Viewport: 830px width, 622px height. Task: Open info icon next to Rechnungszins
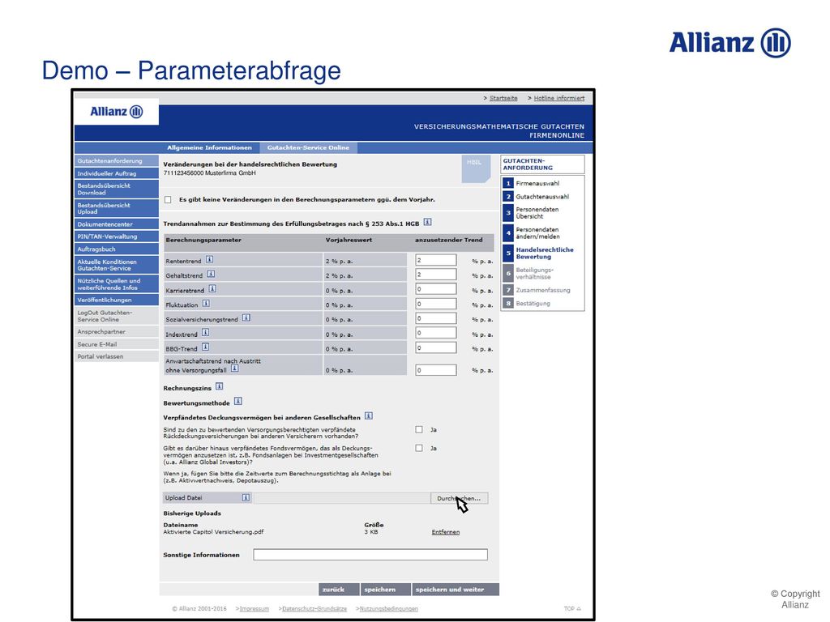[219, 386]
